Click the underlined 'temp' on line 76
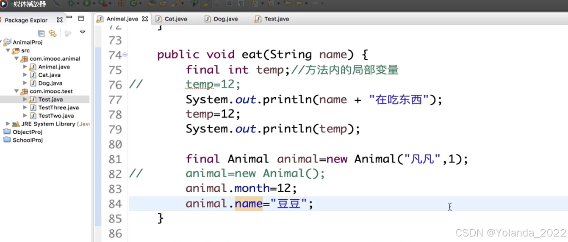The height and width of the screenshot is (242, 568). tap(199, 85)
